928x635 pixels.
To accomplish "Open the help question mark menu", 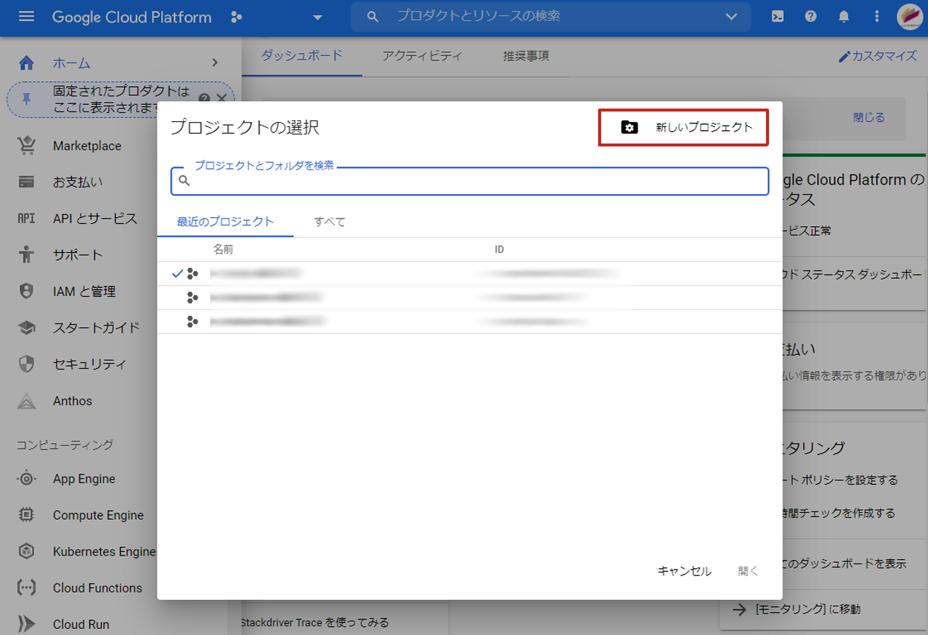I will [811, 17].
